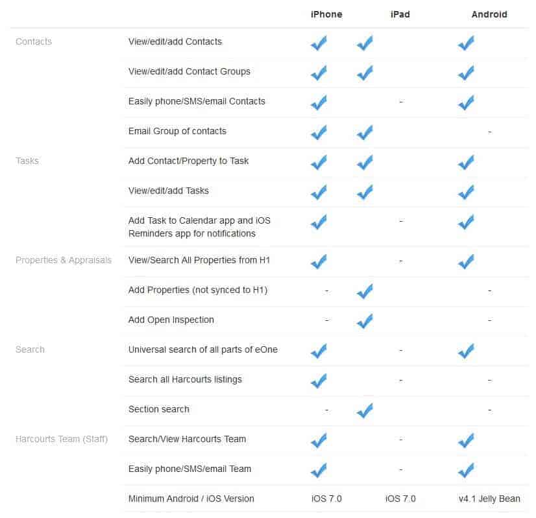Click Android checkmark for Add Contact/Property to Task
The height and width of the screenshot is (518, 536).
point(466,162)
